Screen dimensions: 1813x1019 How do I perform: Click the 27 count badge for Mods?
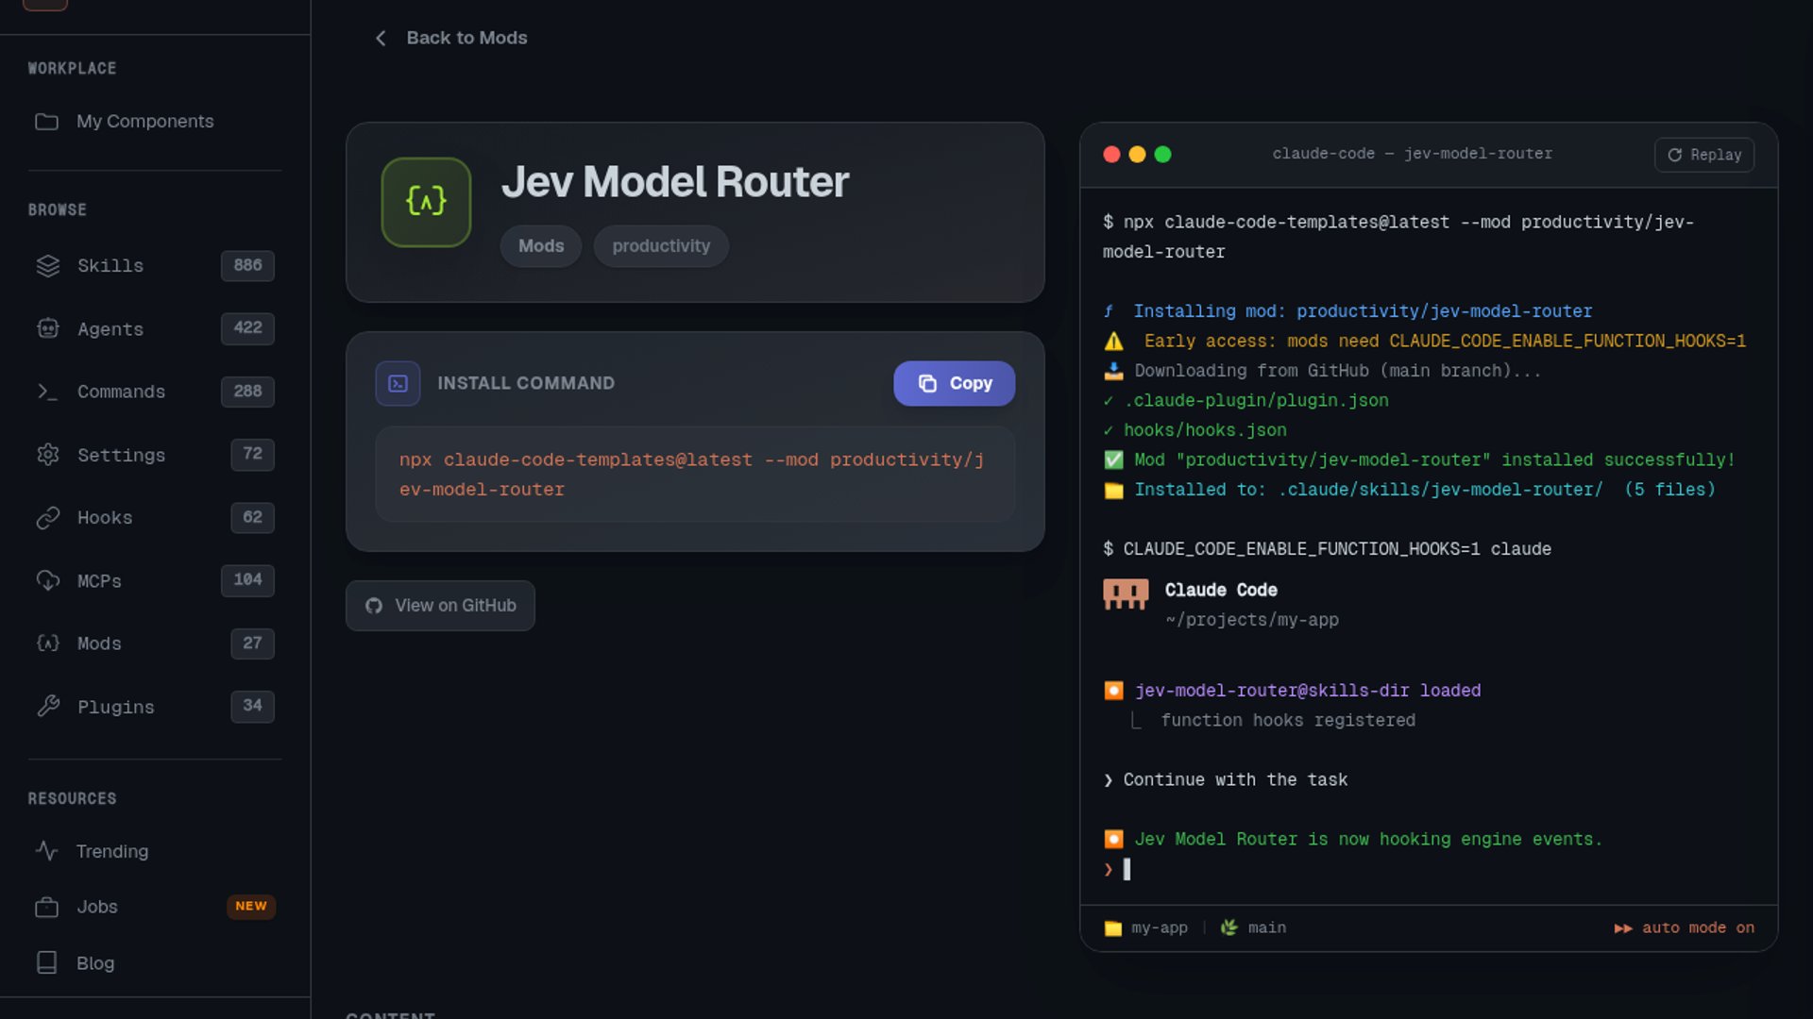click(252, 643)
